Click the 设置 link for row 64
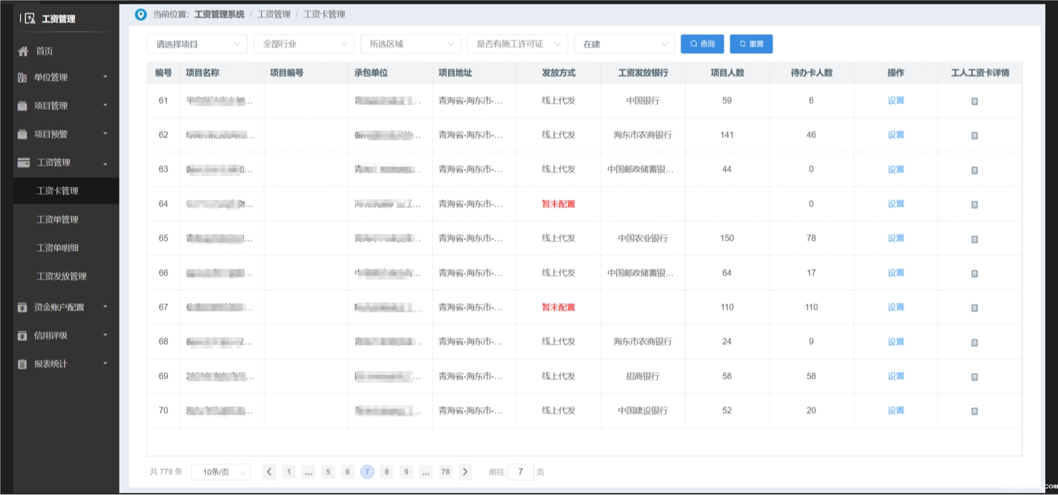The image size is (1058, 495). click(x=895, y=204)
